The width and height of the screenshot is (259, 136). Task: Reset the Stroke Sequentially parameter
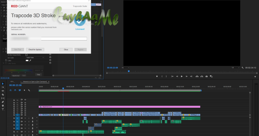(x=50, y=55)
